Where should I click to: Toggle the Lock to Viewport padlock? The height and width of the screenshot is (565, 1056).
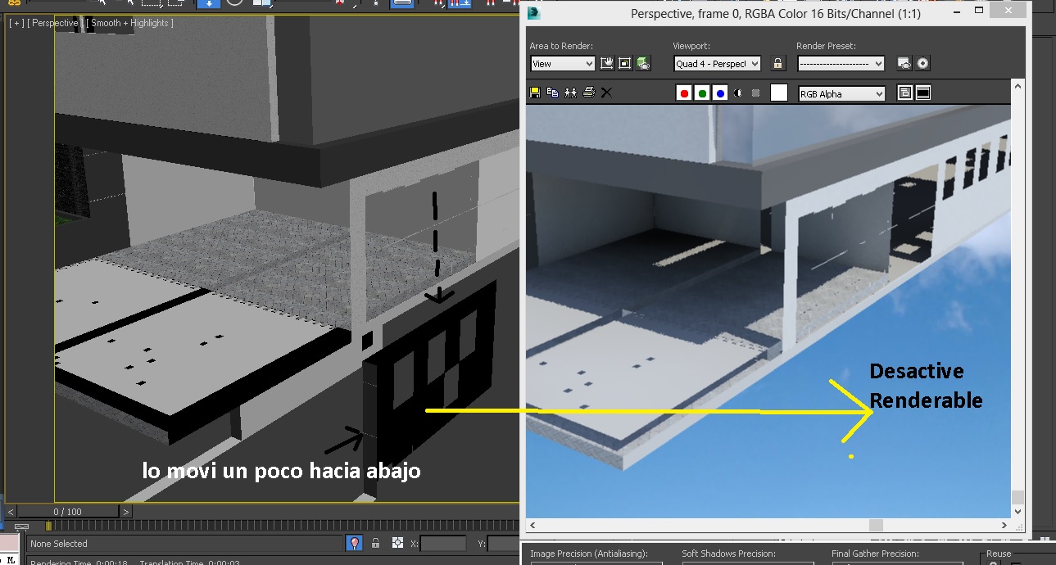778,63
